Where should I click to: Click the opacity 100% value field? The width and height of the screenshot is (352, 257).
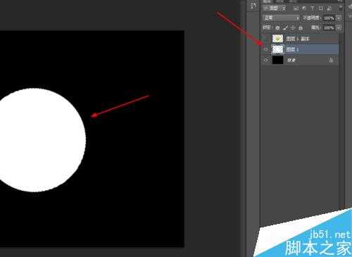[329, 18]
